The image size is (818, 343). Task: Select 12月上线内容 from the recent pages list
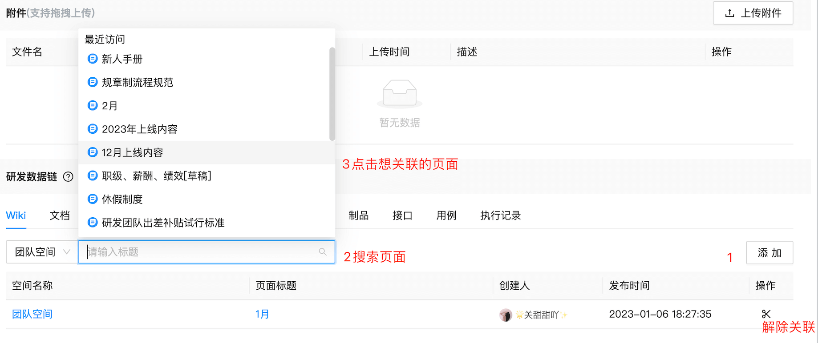(132, 152)
